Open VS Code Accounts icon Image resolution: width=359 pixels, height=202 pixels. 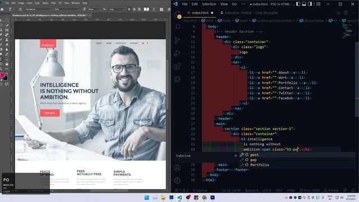click(177, 168)
